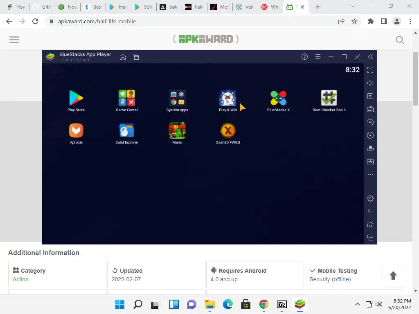This screenshot has height=314, width=419.
Task: Bookmark this page with star
Action: [x=354, y=21]
